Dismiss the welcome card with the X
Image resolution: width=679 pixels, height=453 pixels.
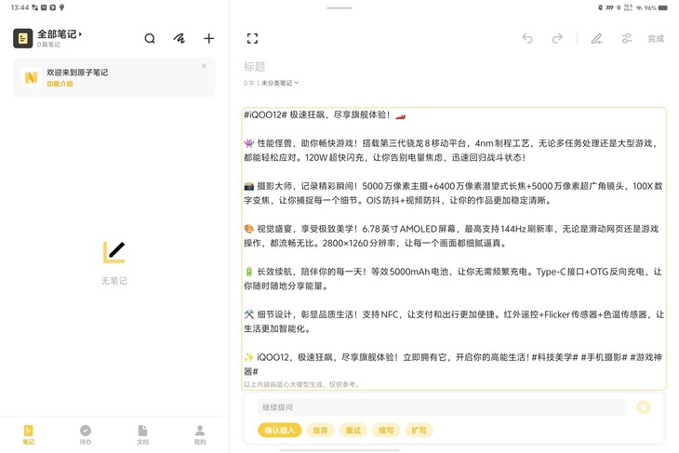[204, 66]
